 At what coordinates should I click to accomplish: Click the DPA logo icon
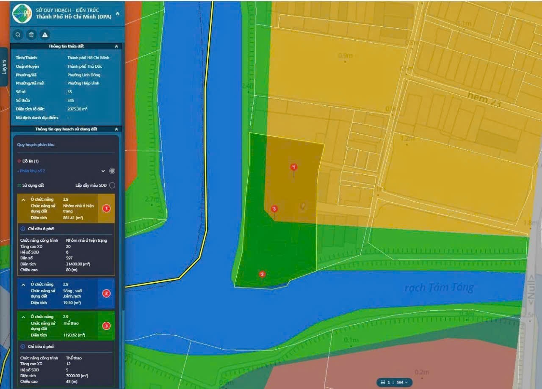click(x=22, y=14)
